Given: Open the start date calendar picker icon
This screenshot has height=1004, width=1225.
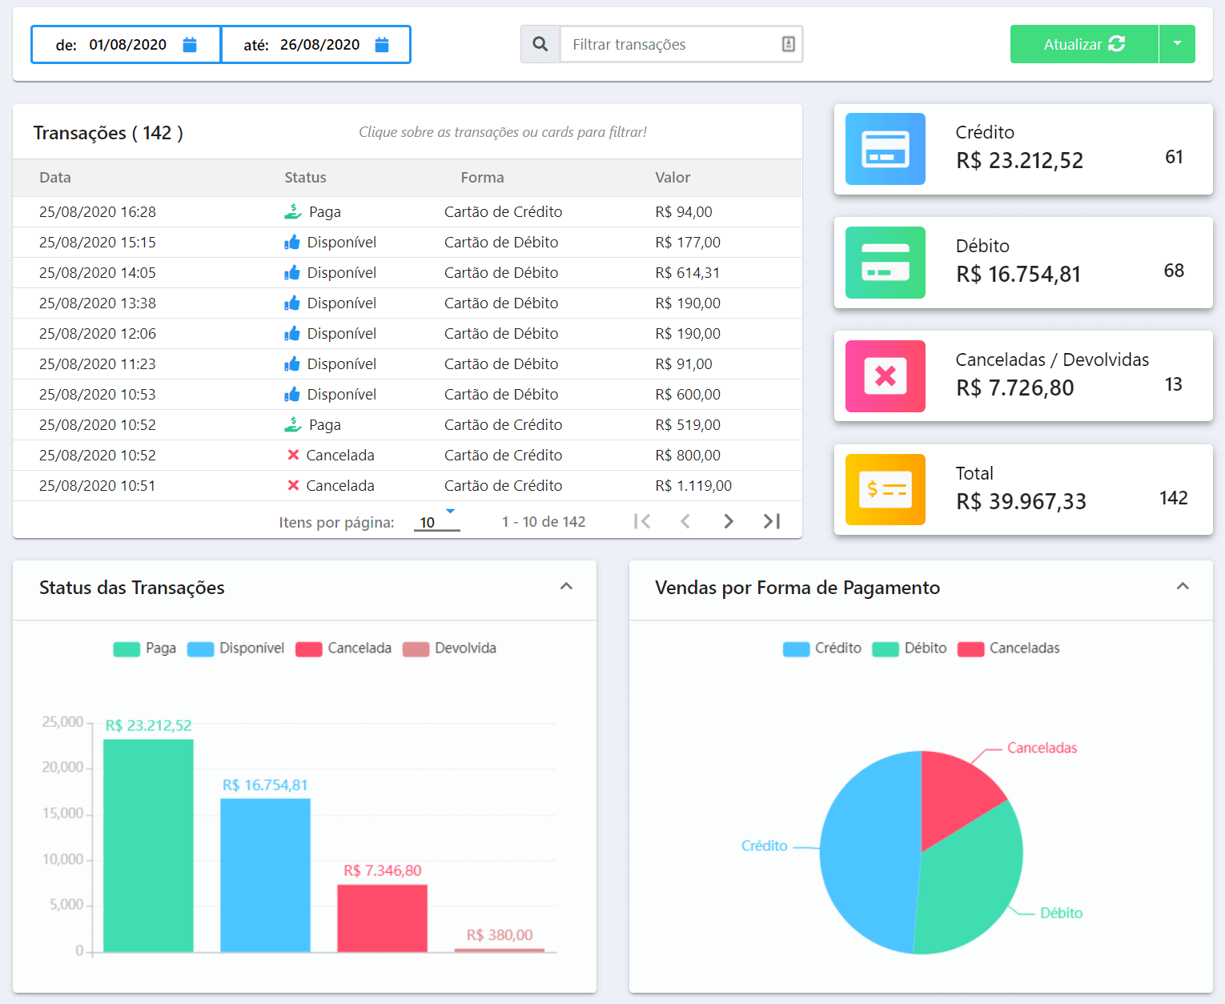Looking at the screenshot, I should coord(190,45).
